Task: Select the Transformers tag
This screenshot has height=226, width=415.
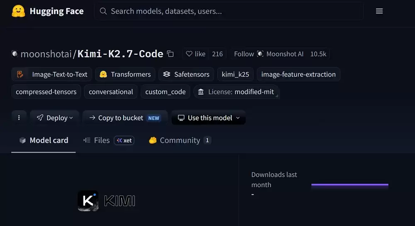Action: 125,74
